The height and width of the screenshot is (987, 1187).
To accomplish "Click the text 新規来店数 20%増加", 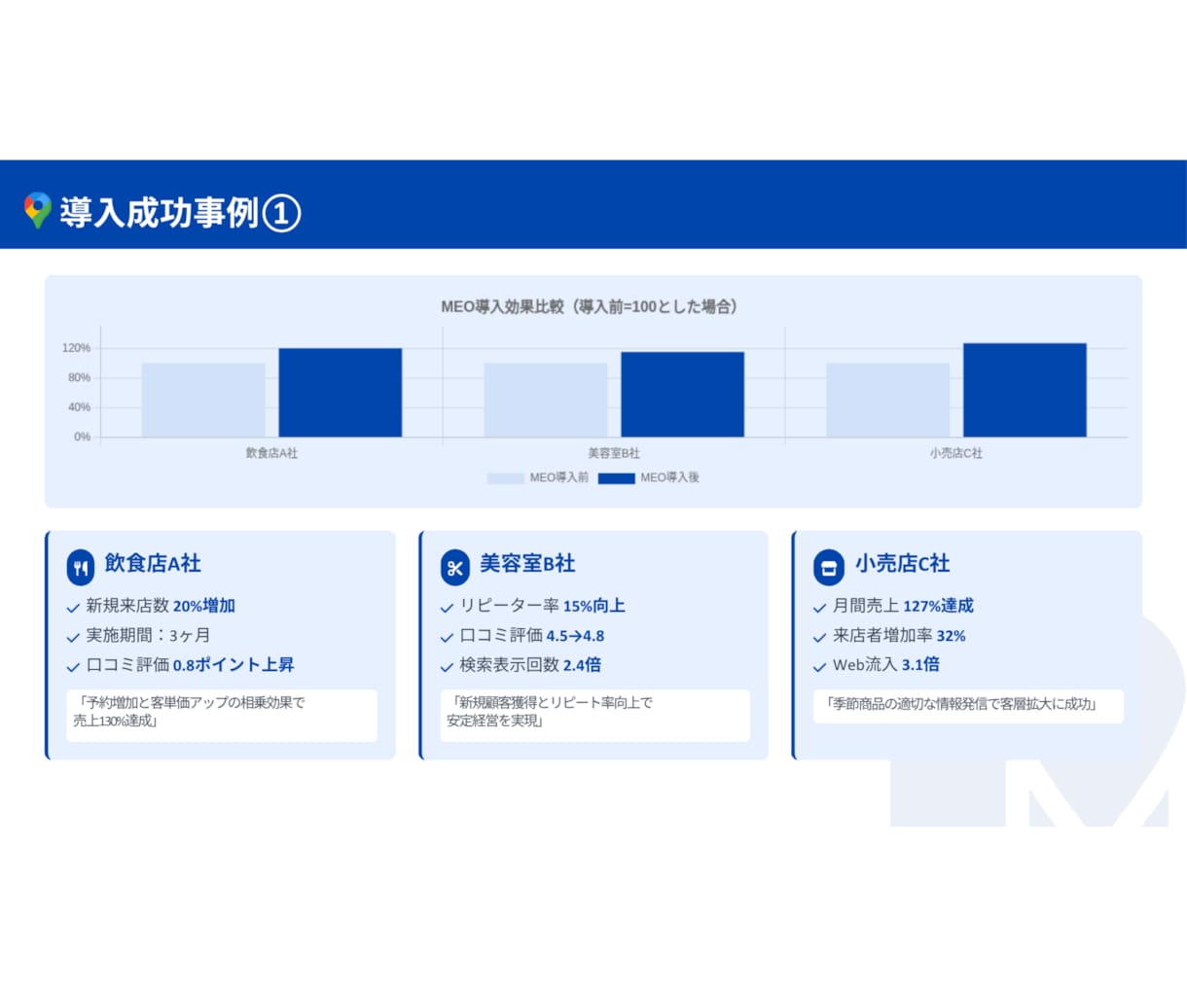I will (161, 606).
